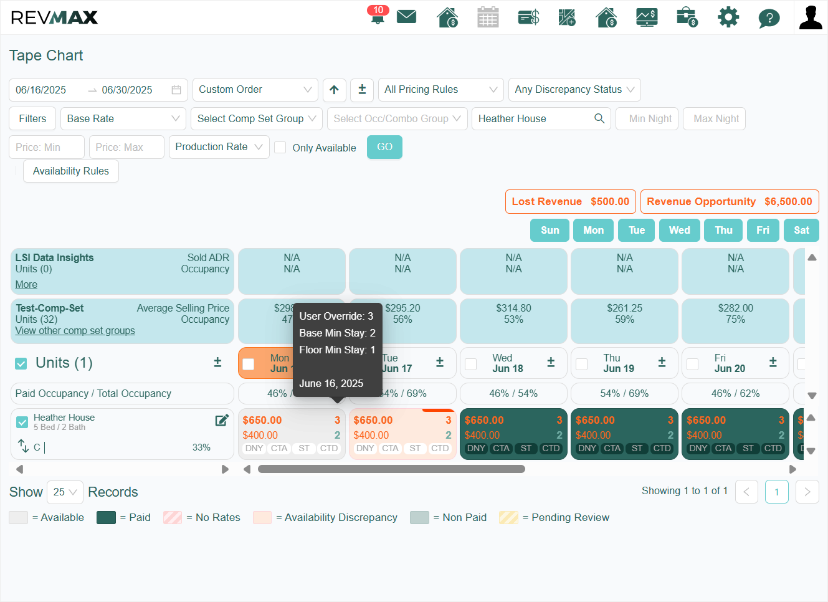This screenshot has height=602, width=828.
Task: Click the GO button
Action: point(384,147)
